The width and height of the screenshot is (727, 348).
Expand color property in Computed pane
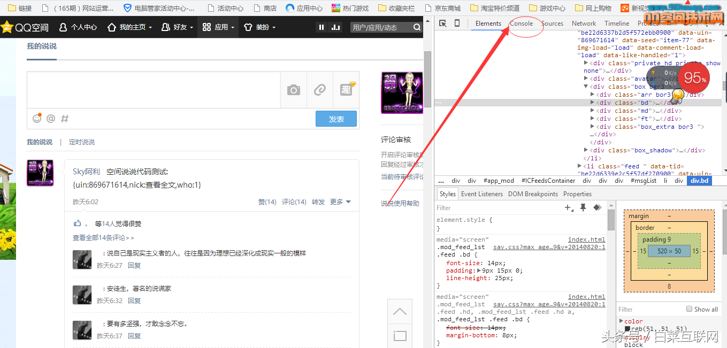point(621,321)
